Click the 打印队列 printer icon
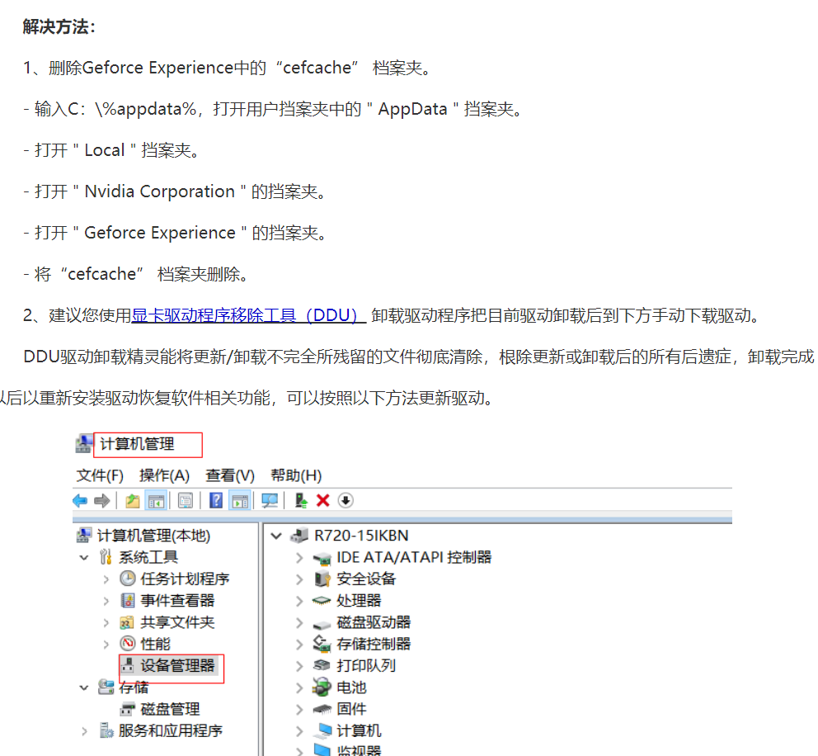Image resolution: width=818 pixels, height=756 pixels. 322,665
